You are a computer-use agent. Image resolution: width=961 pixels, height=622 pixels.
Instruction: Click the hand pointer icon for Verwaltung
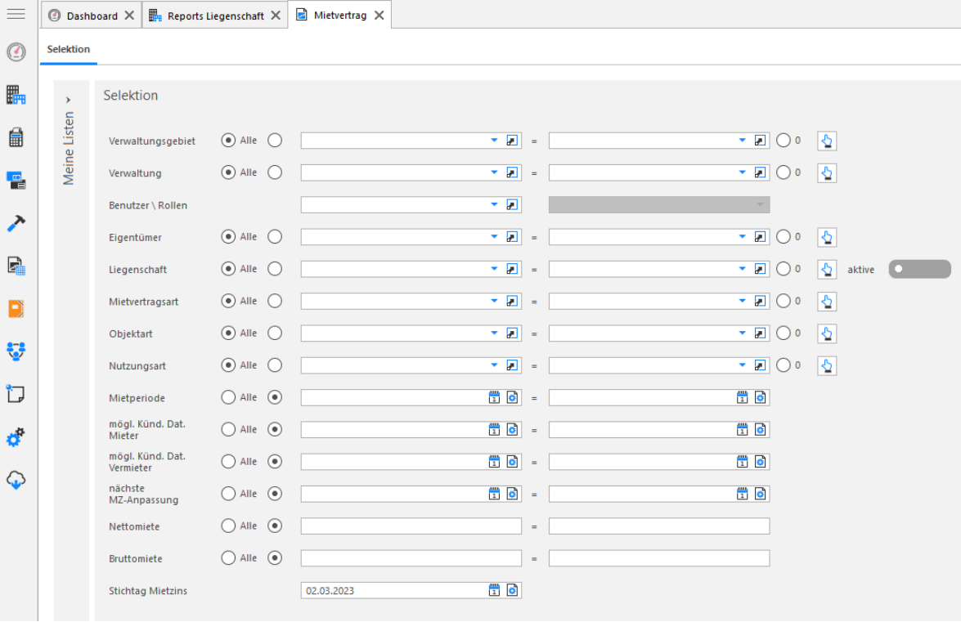click(827, 173)
